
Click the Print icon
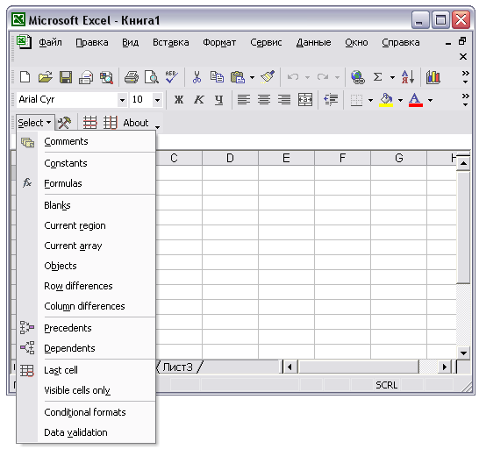tap(132, 77)
